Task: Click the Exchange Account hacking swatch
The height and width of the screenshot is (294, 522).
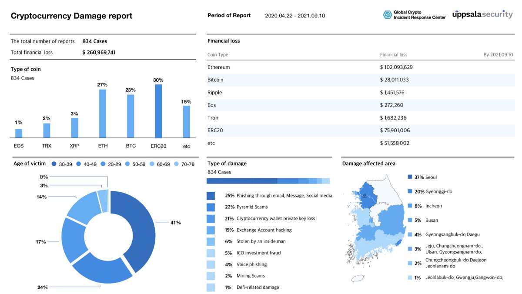Action: tap(211, 230)
